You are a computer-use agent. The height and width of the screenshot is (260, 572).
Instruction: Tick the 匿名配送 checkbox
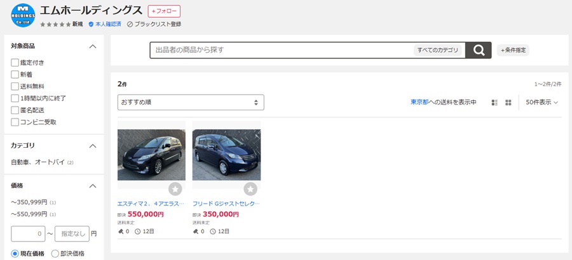pos(15,110)
